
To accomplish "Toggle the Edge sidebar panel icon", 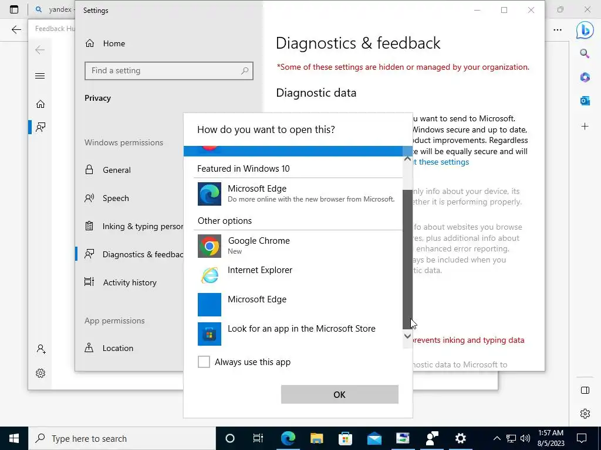I will (585, 390).
